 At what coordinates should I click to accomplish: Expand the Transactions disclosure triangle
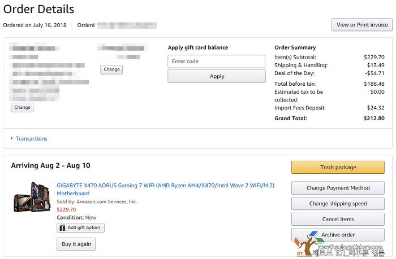tap(12, 138)
